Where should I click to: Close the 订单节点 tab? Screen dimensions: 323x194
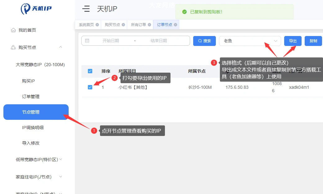pyautogui.click(x=175, y=25)
